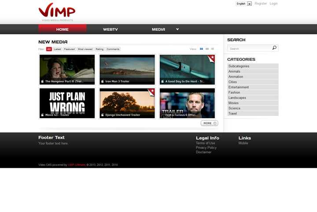Screen dimensions: 317x212
Task: Filter media by Latest
Action: (57, 49)
